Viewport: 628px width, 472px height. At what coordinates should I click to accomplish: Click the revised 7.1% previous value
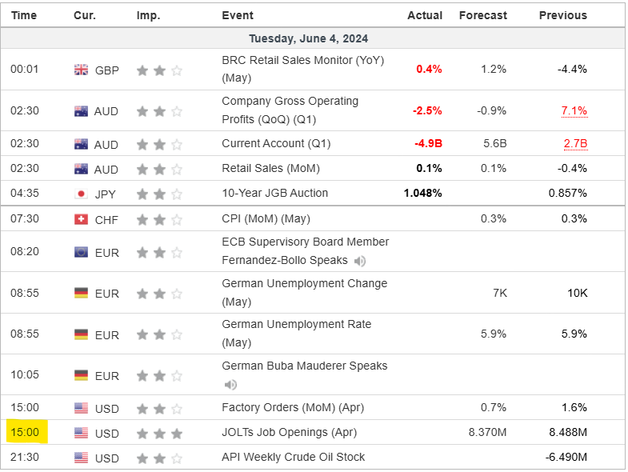tap(574, 110)
